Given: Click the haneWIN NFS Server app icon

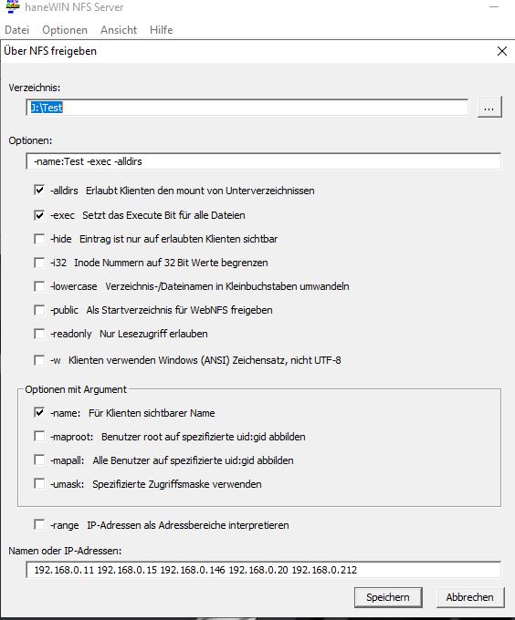Looking at the screenshot, I should point(13,6).
